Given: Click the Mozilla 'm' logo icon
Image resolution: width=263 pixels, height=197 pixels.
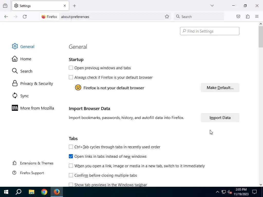Looking at the screenshot, I should click(15, 108).
